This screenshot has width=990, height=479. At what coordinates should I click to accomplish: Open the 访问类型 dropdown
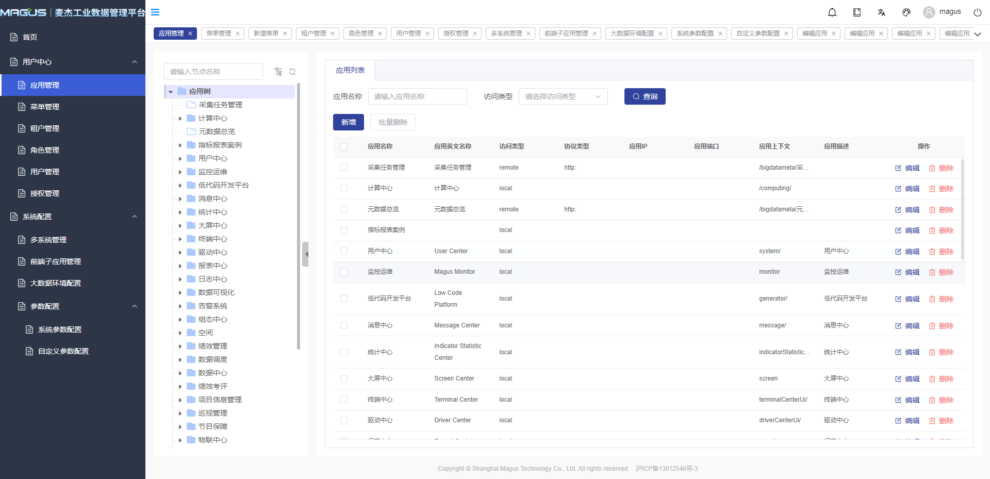tap(563, 96)
